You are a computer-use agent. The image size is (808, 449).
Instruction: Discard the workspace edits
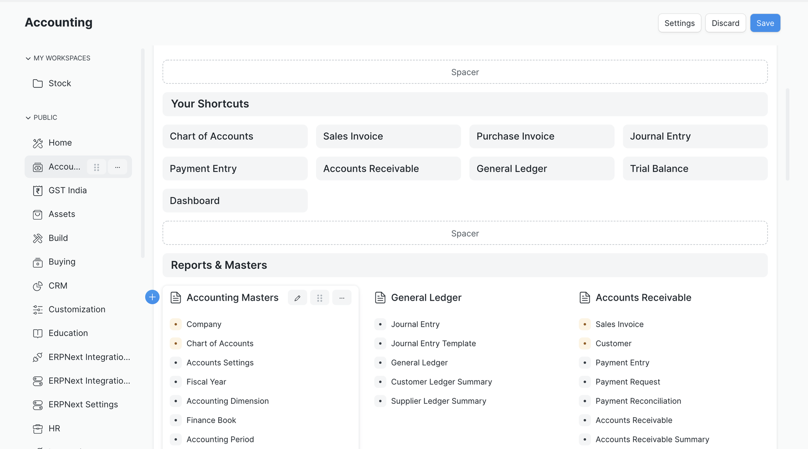click(725, 23)
